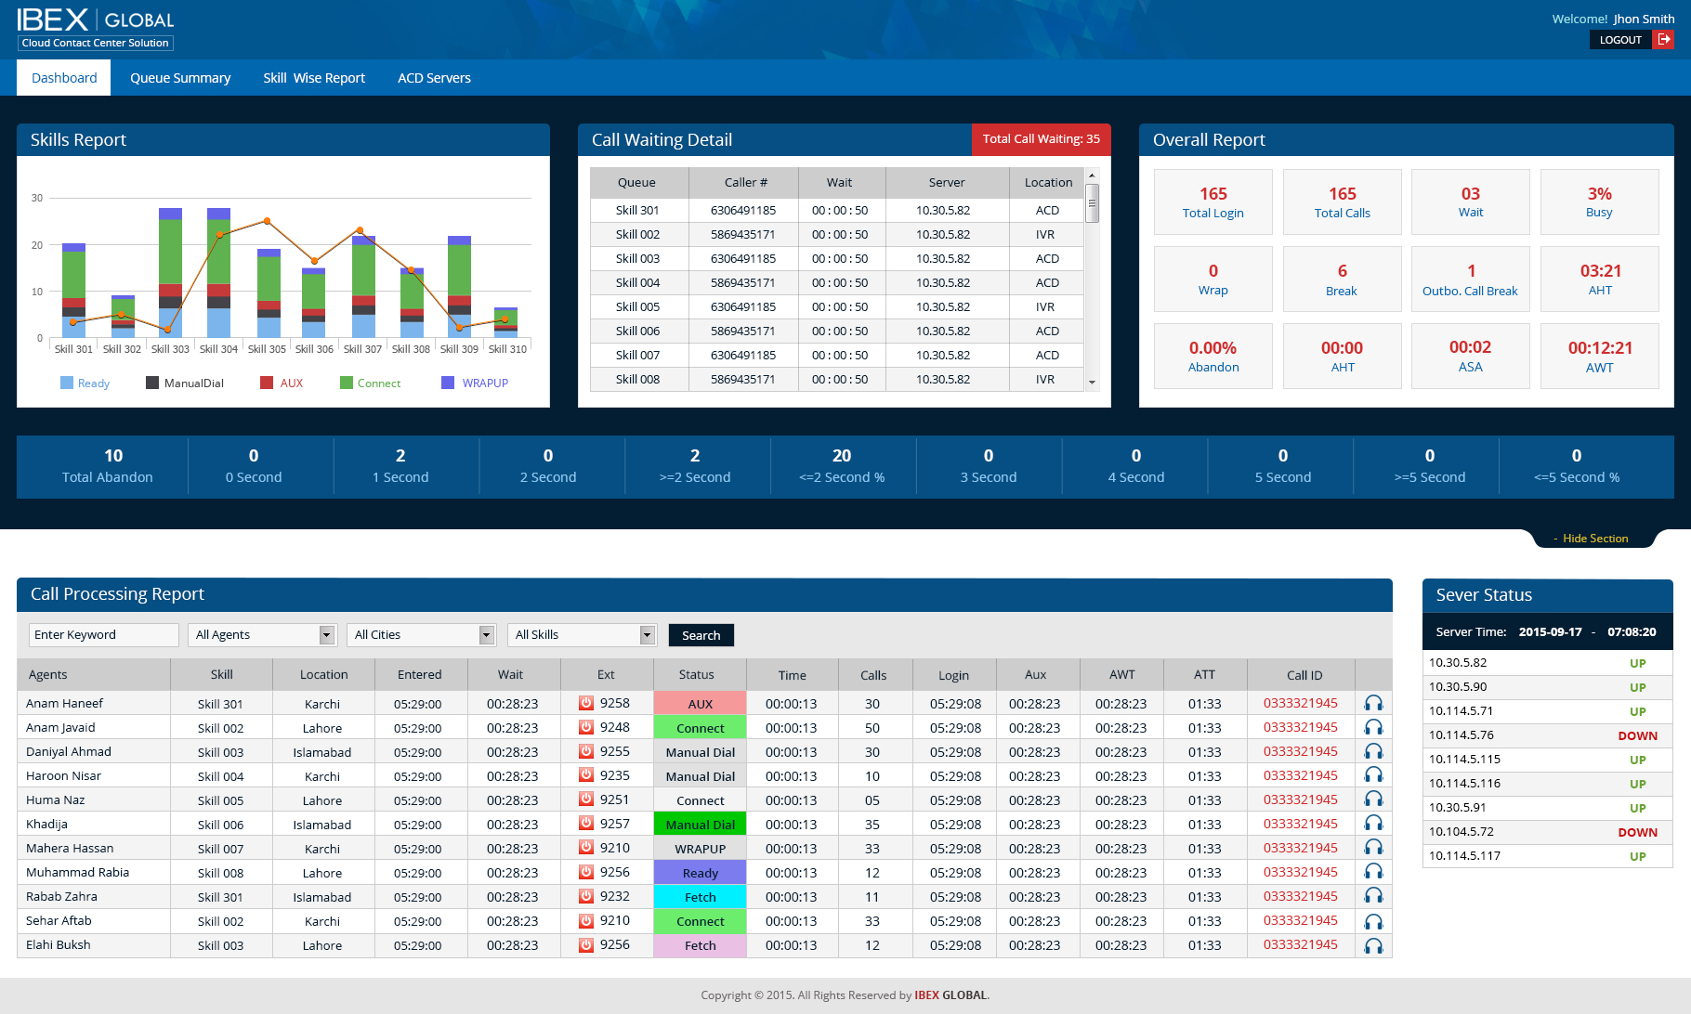The width and height of the screenshot is (1691, 1014).
Task: Click headset icon for Muhammad Rabia
Action: pos(1373,873)
